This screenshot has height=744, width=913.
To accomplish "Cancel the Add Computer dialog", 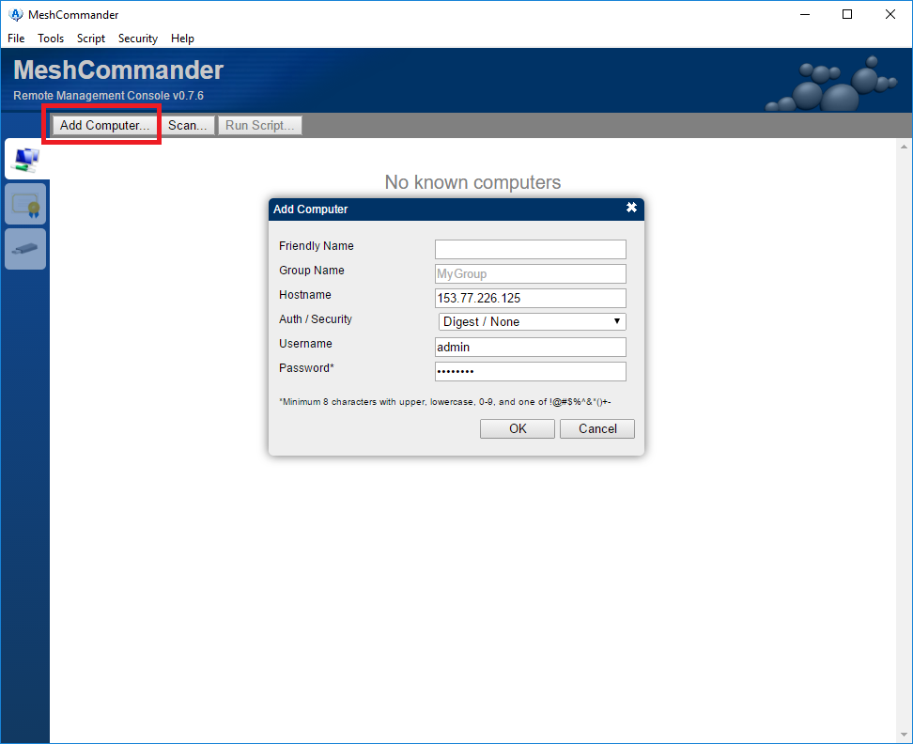I will pos(597,429).
